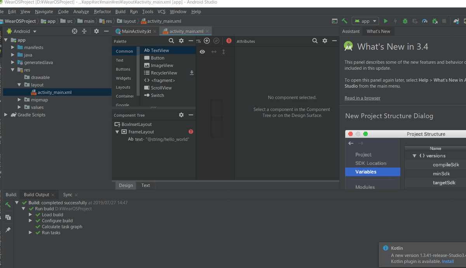Select the Buttons palette category
Viewport: 466px width, 268px height.
point(123,69)
